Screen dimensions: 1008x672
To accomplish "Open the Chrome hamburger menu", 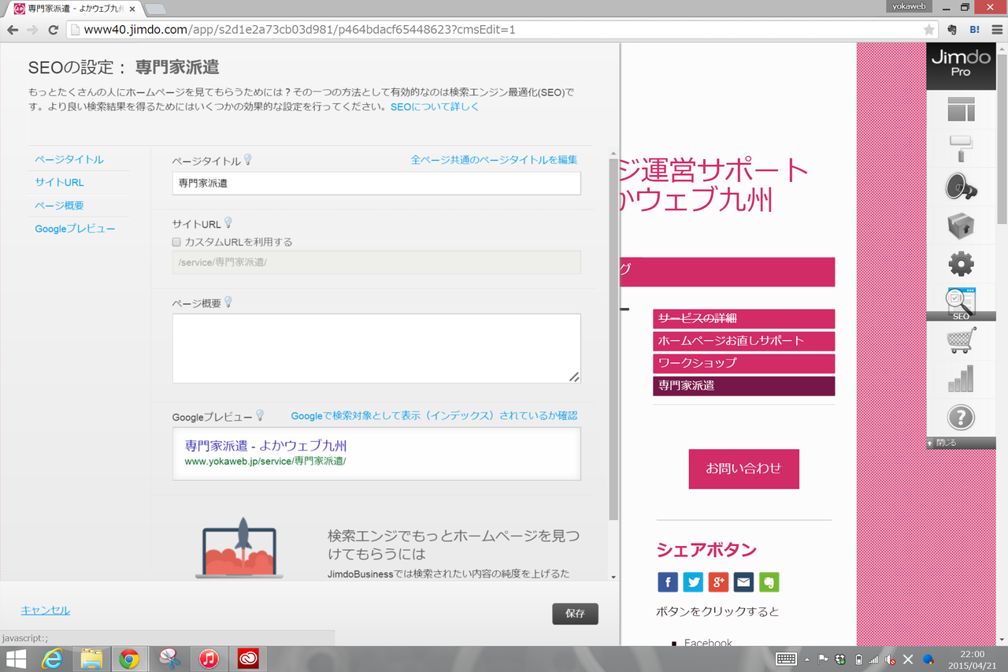I will 997,30.
